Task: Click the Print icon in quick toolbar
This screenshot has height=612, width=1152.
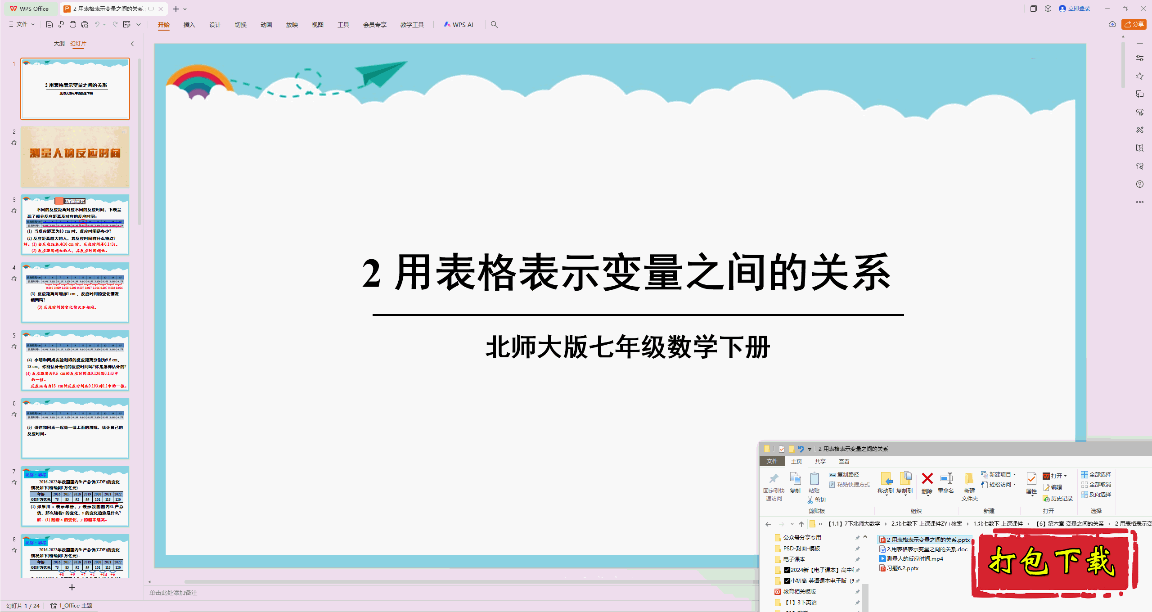Action: tap(73, 24)
